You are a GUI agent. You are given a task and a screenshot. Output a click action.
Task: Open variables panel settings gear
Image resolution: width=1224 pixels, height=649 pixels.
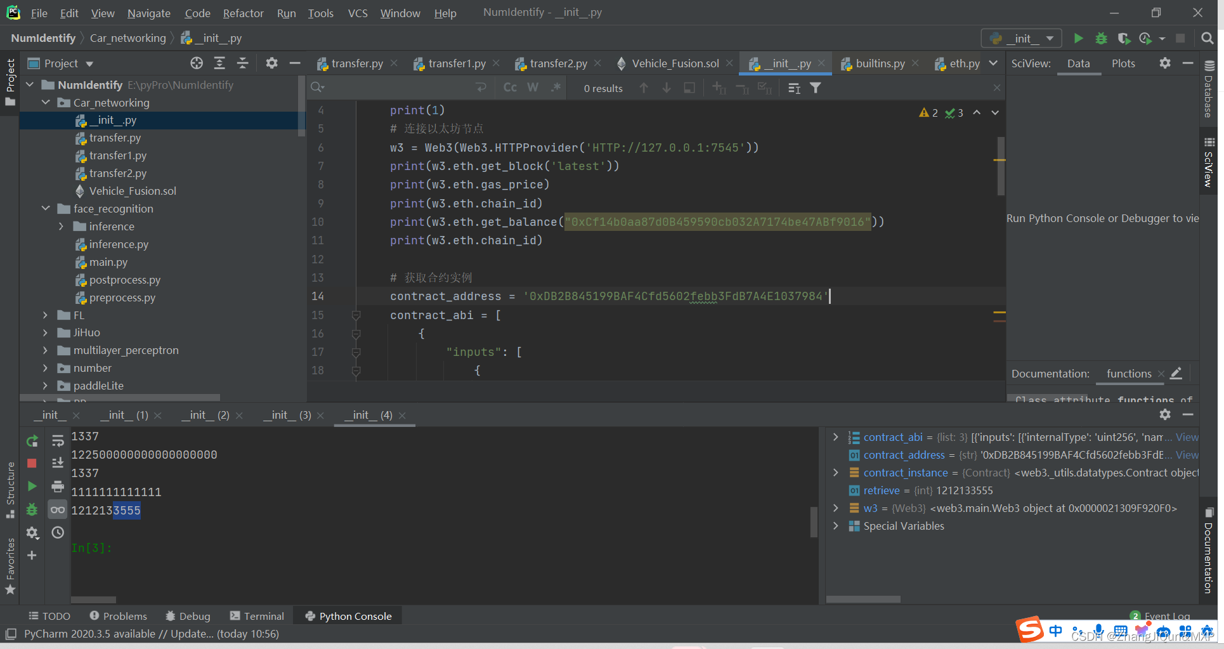(x=1165, y=414)
